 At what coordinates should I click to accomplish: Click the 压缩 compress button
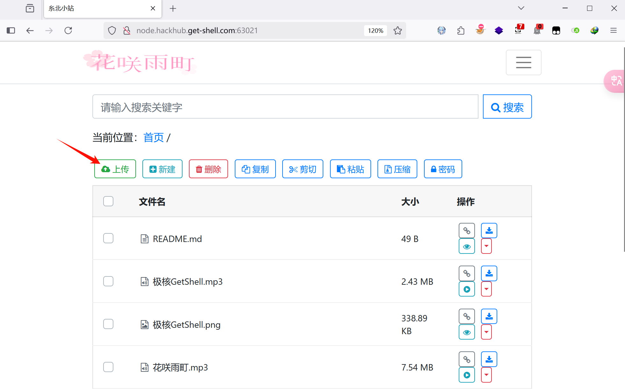point(397,169)
